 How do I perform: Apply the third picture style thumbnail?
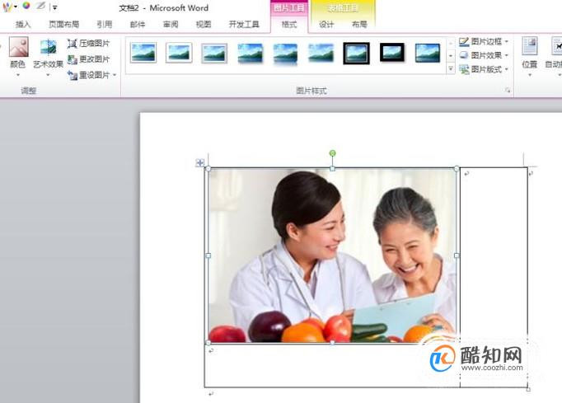[214, 53]
